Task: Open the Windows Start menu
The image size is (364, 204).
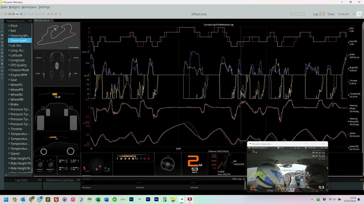Action: click(x=6, y=199)
